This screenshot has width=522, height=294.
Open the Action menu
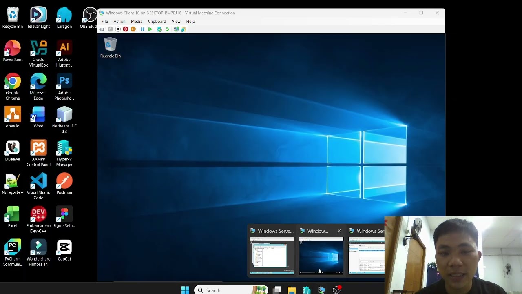pyautogui.click(x=119, y=21)
